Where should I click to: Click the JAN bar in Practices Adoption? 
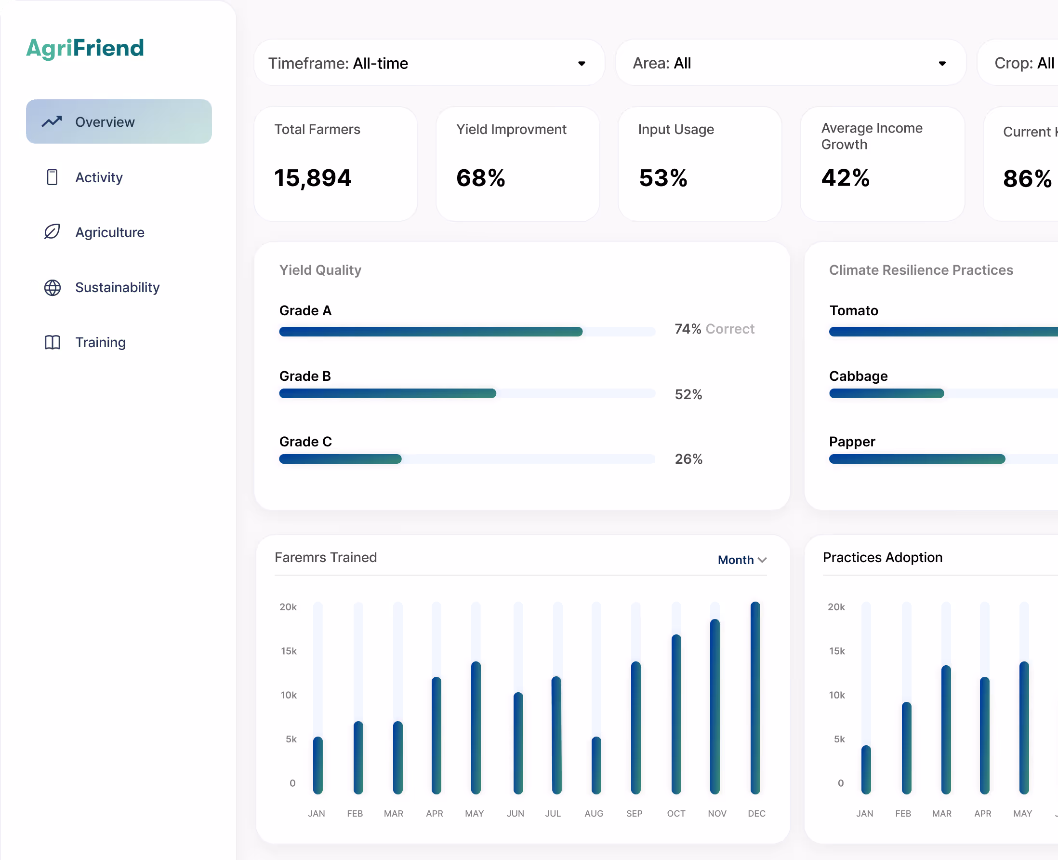pos(866,770)
